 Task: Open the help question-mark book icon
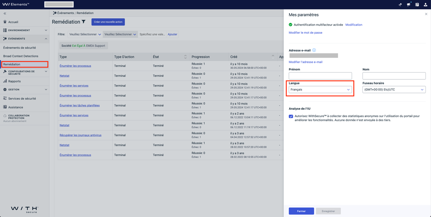[417, 5]
